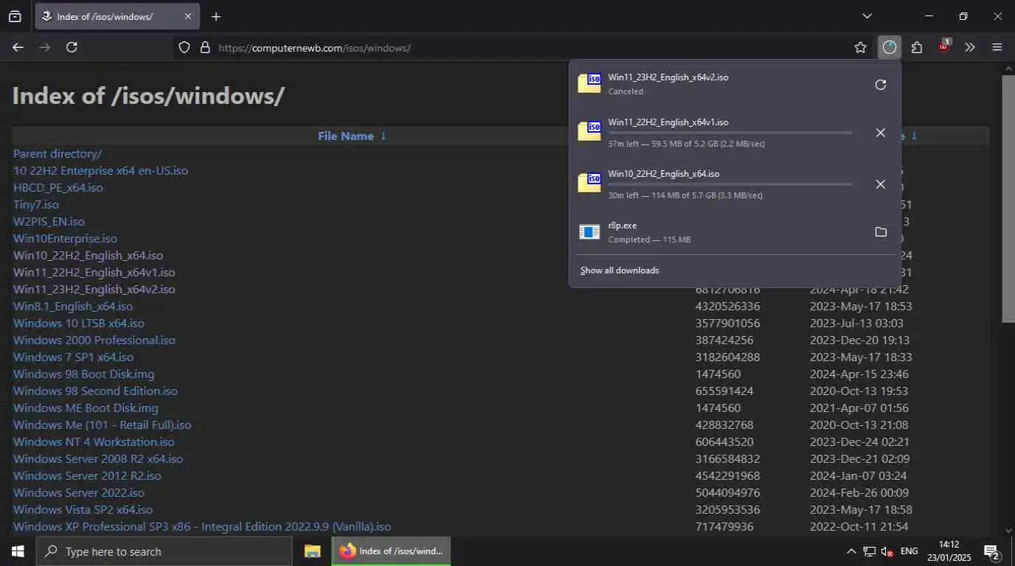The height and width of the screenshot is (566, 1015).
Task: Click Windows Server 2022.iso link
Action: tap(79, 493)
